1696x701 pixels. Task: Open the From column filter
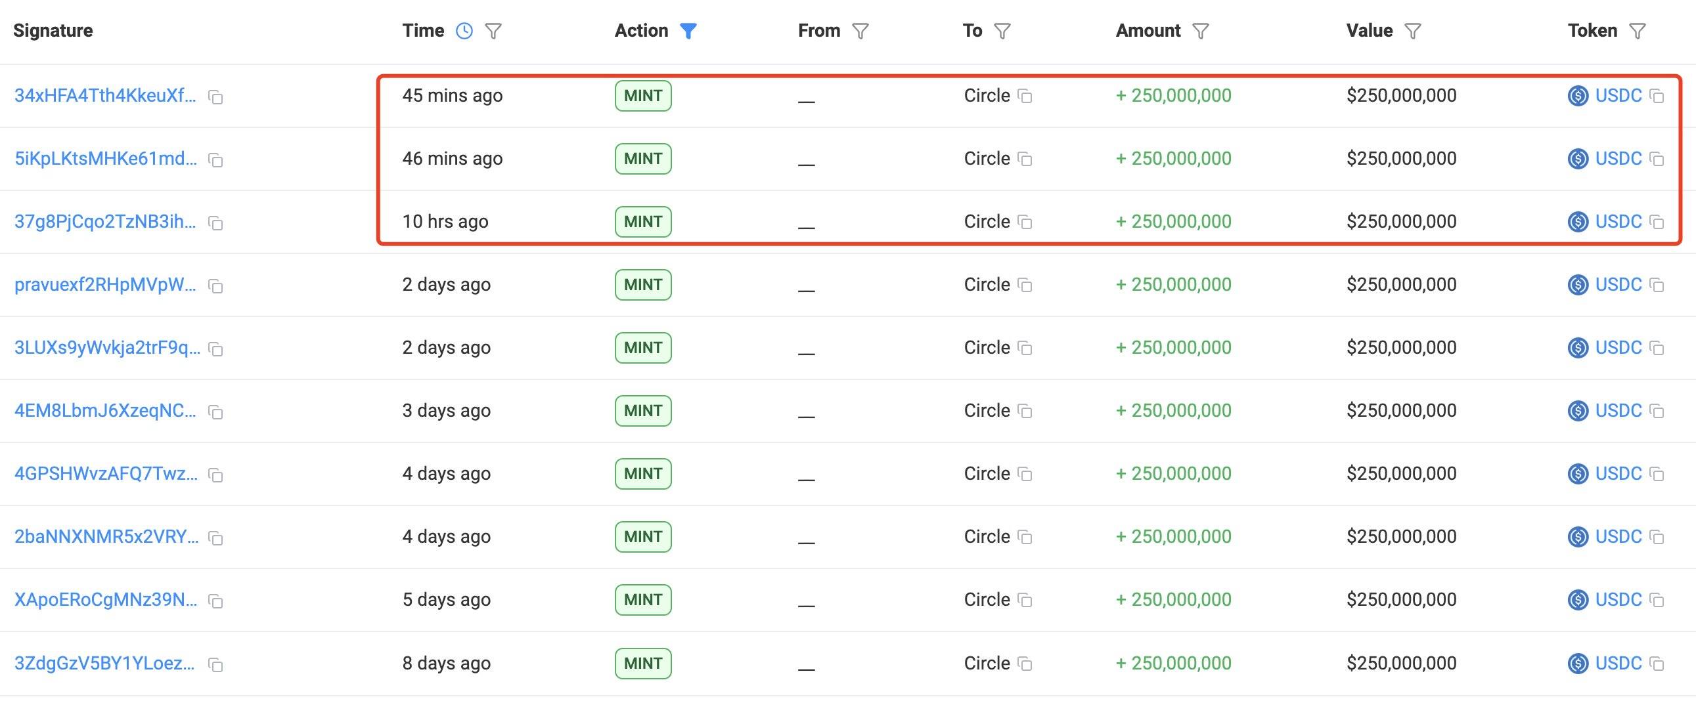860,31
